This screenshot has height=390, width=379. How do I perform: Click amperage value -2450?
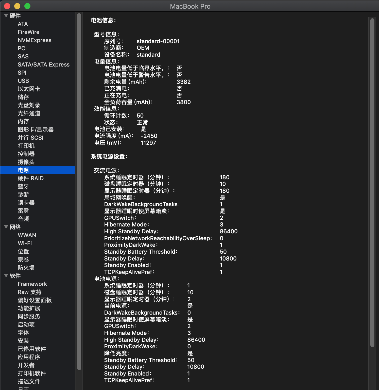(149, 136)
